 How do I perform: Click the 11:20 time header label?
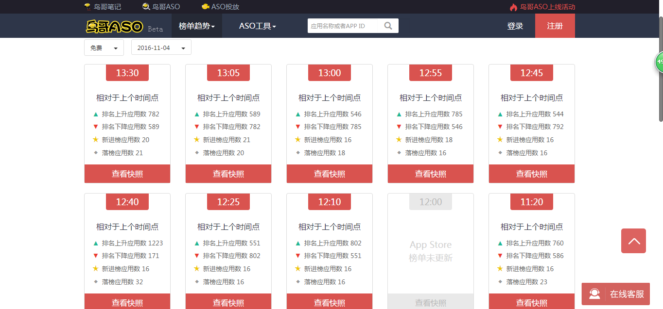pyautogui.click(x=531, y=201)
